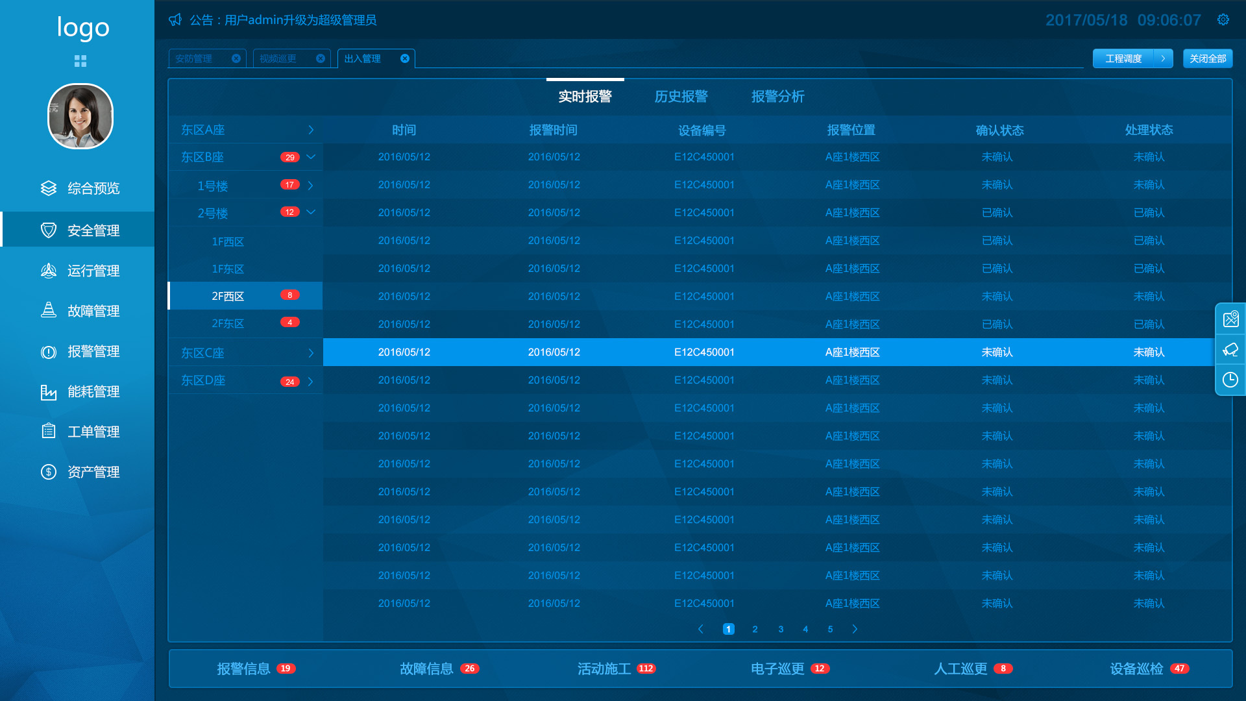Select the surveillance camera icon on right edge
The width and height of the screenshot is (1246, 701).
(1231, 350)
